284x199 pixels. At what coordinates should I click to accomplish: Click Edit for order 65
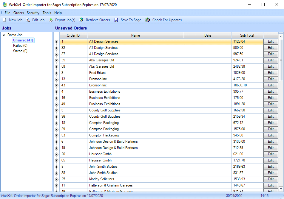[271, 160]
